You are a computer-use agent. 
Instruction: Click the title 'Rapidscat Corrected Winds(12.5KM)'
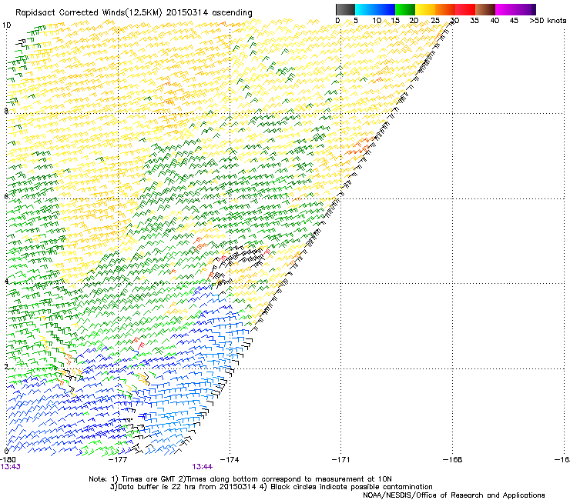coord(89,13)
